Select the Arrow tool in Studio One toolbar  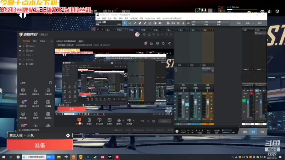125,23
